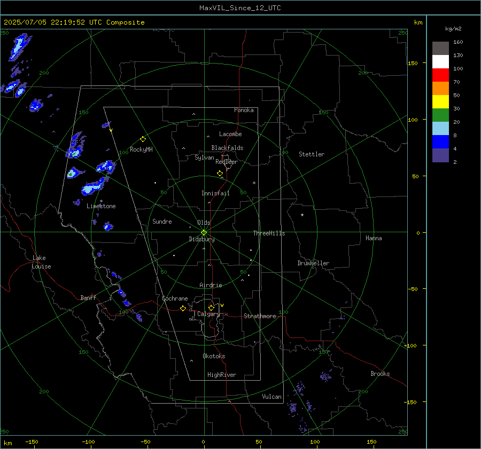Click the Strathmore town label
The height and width of the screenshot is (449, 481).
[x=260, y=316]
